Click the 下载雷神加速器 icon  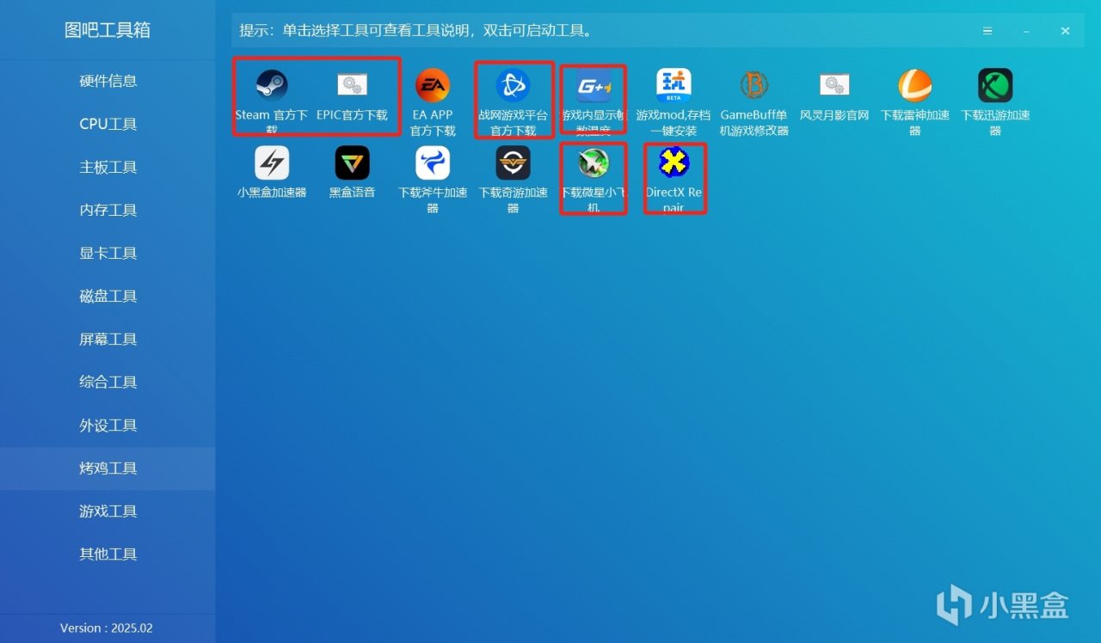tap(915, 85)
